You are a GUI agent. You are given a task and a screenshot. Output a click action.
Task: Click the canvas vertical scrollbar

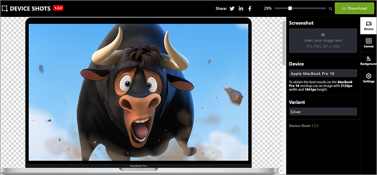point(284,95)
